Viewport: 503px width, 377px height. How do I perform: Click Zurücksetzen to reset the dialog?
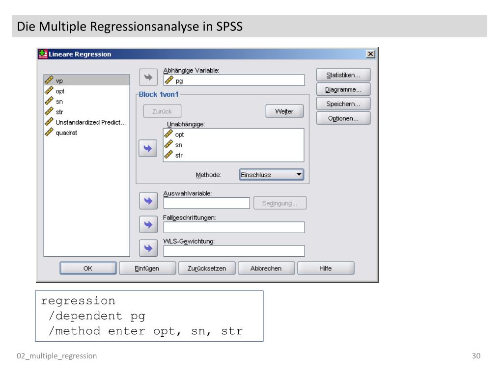pyautogui.click(x=207, y=269)
